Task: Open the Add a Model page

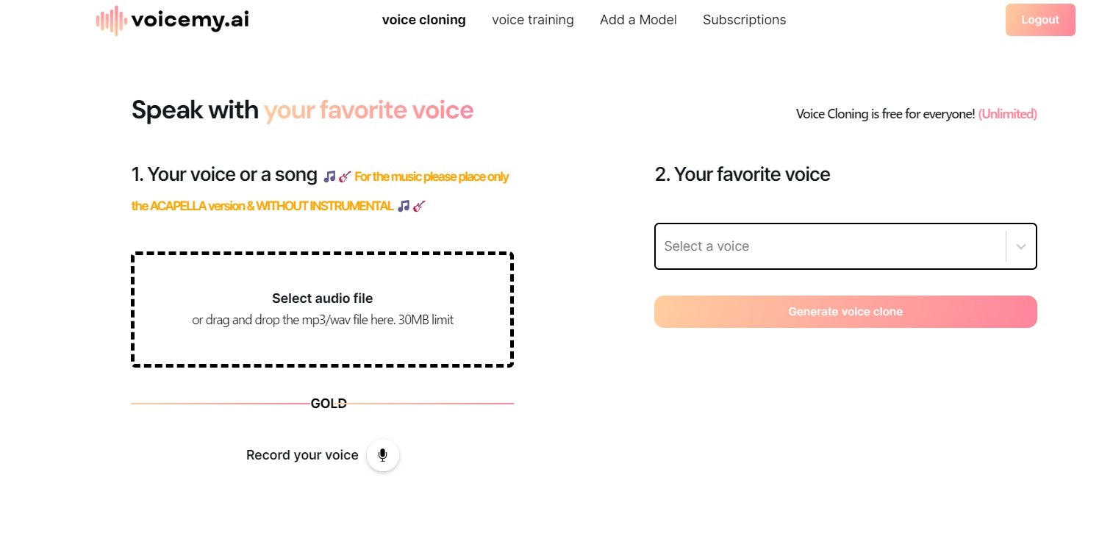Action: point(638,20)
